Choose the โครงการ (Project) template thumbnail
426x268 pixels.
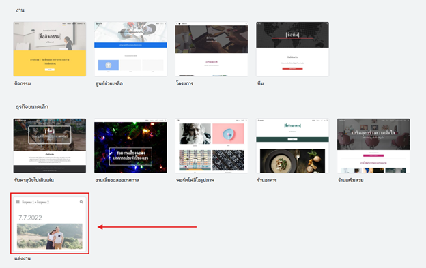pyautogui.click(x=212, y=49)
